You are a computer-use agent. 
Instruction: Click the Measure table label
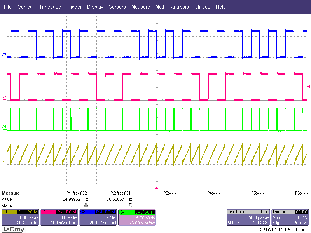(11, 193)
